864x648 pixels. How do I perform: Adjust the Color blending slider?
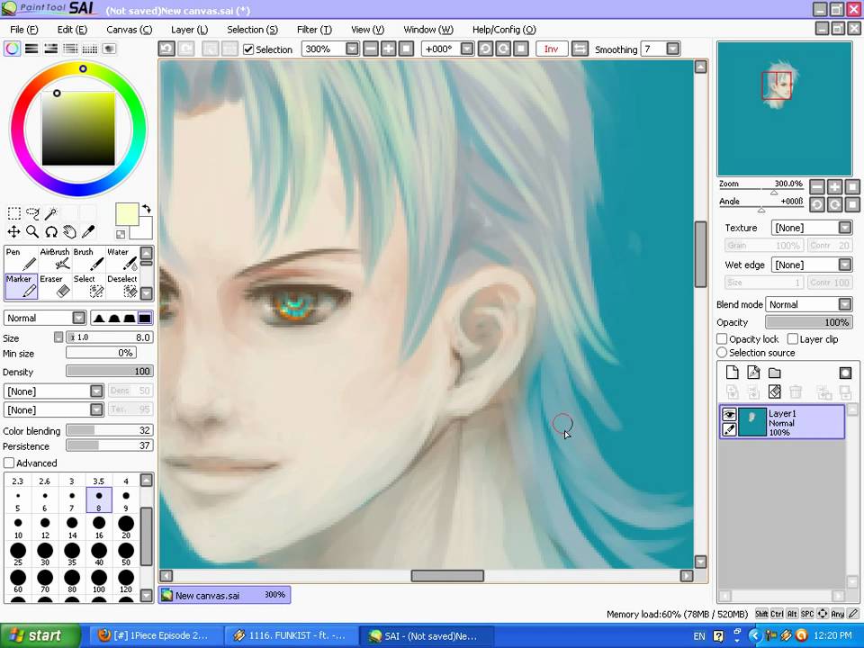click(x=109, y=430)
